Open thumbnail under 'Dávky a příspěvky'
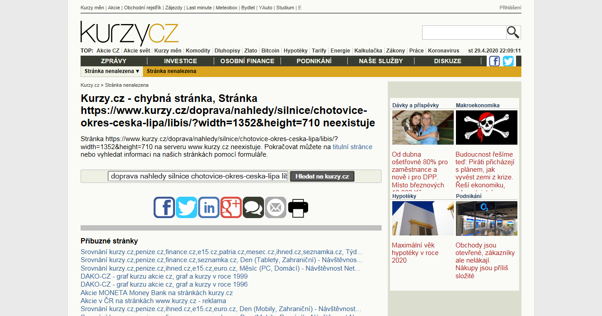 (x=423, y=128)
